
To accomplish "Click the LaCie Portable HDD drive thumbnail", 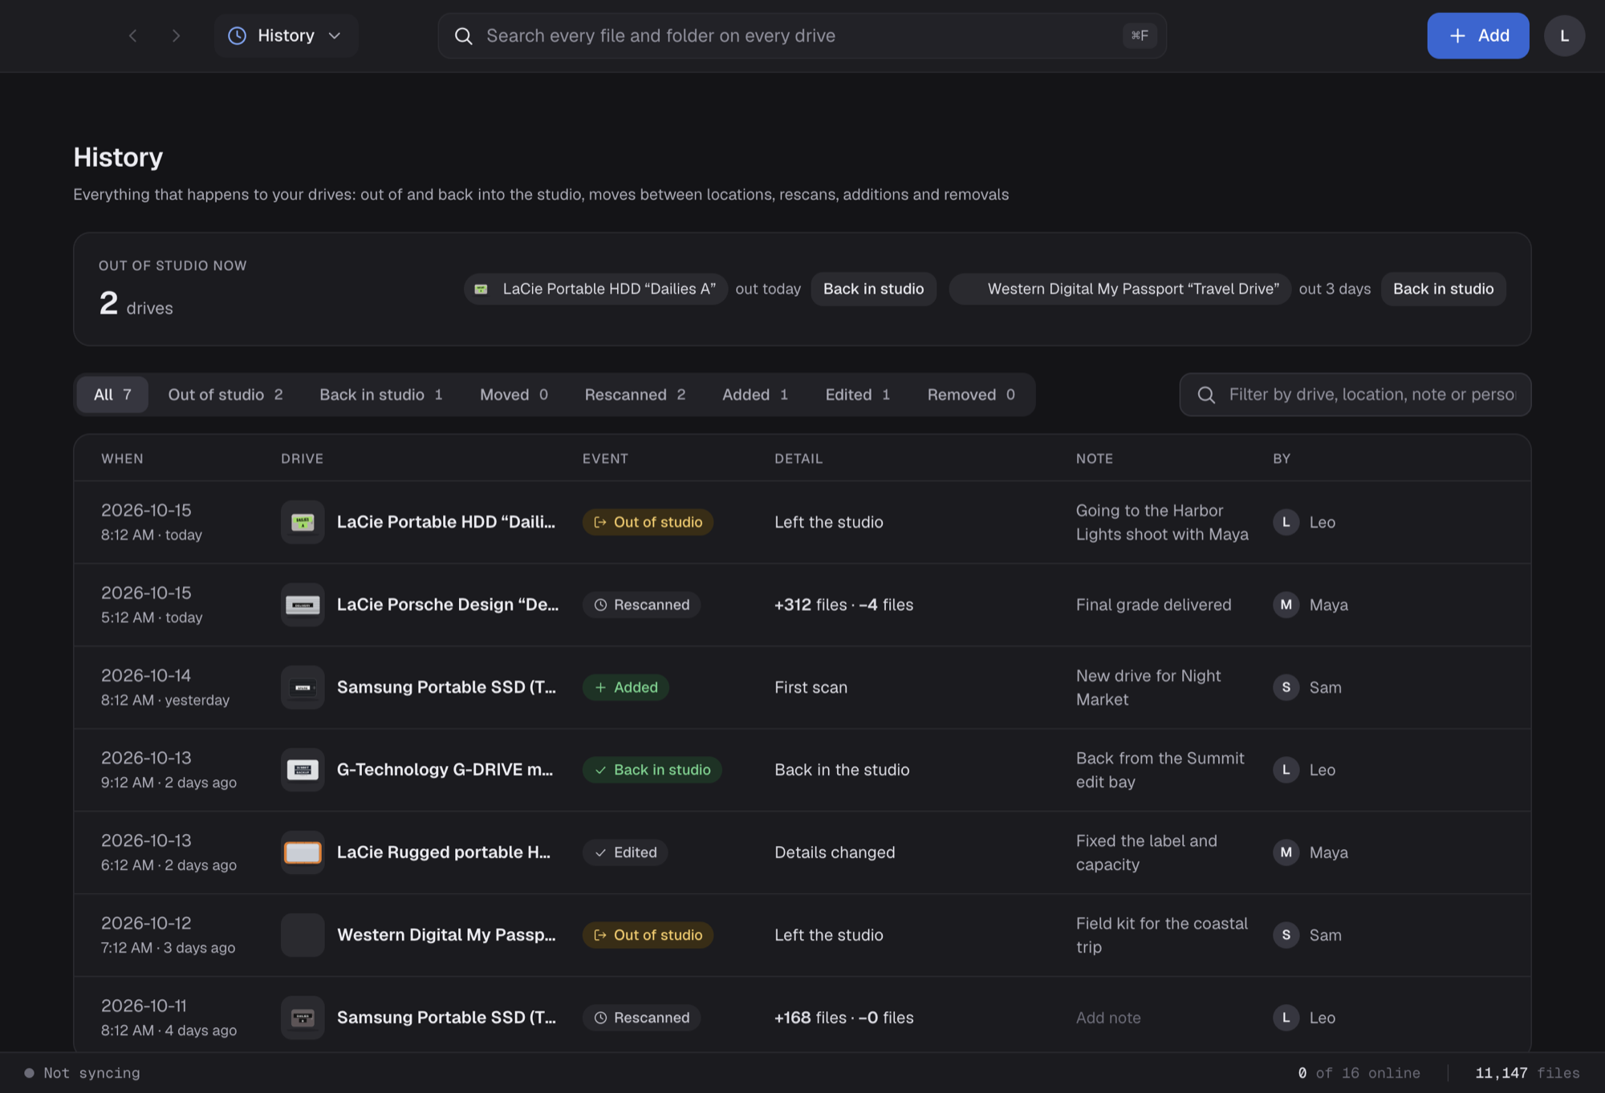I will tap(303, 522).
